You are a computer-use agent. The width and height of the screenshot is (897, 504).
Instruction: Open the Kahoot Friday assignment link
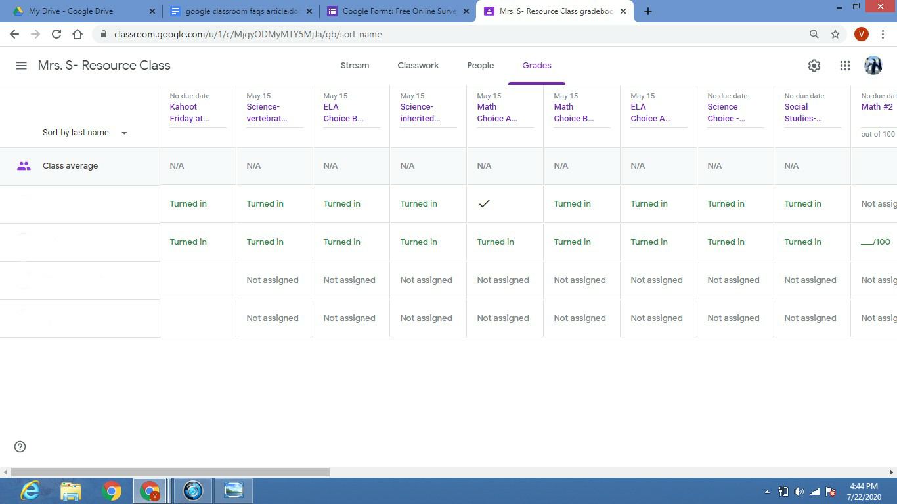pyautogui.click(x=189, y=113)
